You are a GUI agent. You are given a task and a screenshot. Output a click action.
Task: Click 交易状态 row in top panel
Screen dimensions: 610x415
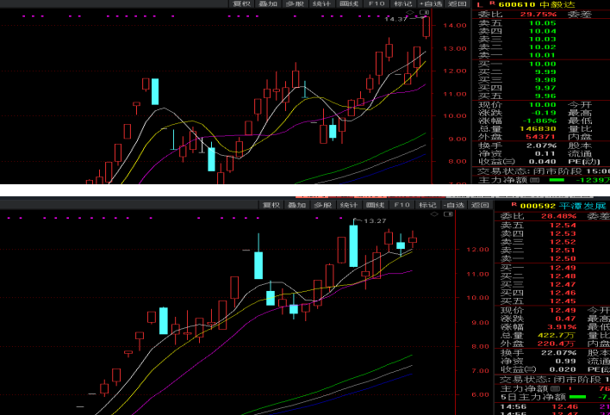point(543,171)
